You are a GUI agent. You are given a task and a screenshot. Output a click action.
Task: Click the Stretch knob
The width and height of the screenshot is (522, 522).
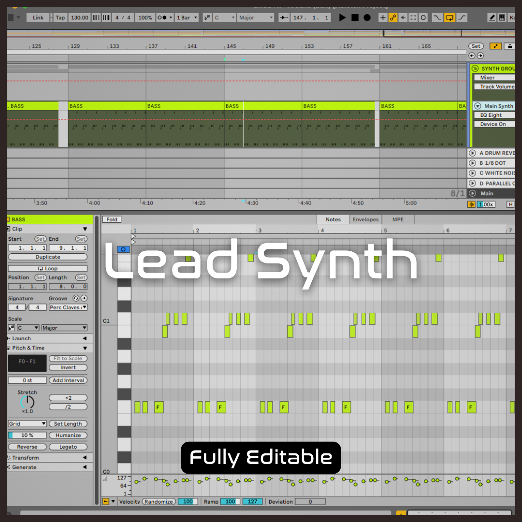click(x=28, y=402)
